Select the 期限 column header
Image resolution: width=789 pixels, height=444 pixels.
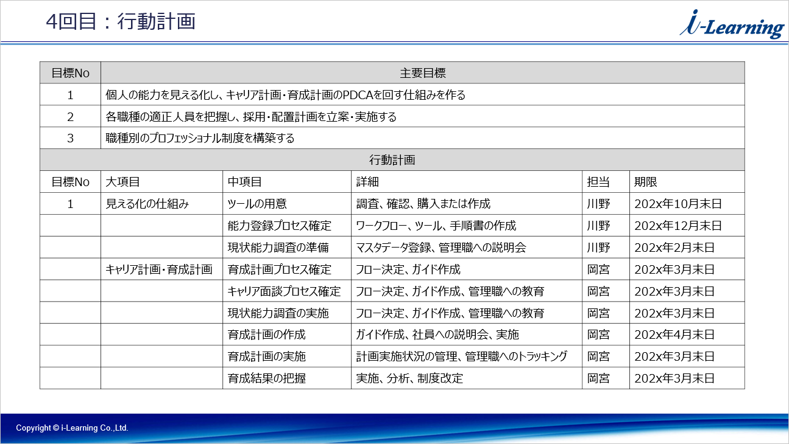tap(645, 182)
